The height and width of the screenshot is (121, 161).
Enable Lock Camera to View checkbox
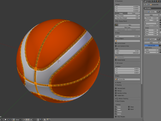pos(116,46)
